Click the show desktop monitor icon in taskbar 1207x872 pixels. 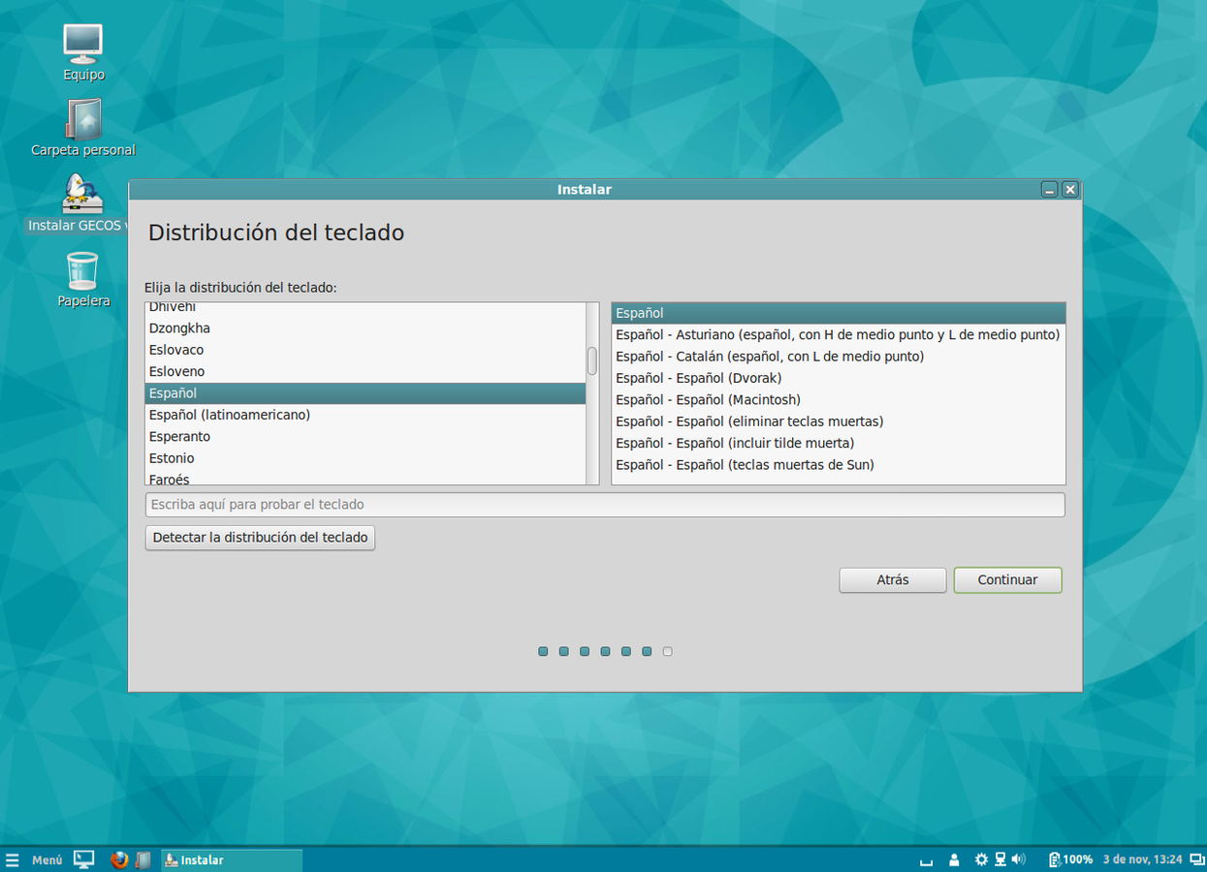click(84, 859)
